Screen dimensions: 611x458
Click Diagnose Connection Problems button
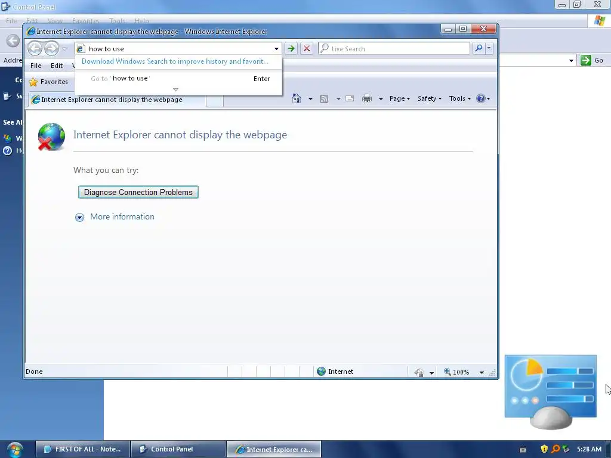[138, 192]
